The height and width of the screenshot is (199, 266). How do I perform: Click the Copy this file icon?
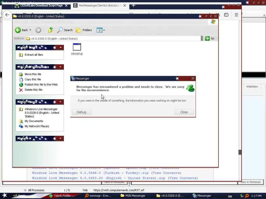pos(21,79)
